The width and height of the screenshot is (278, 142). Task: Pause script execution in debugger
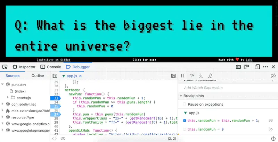pos(183,76)
